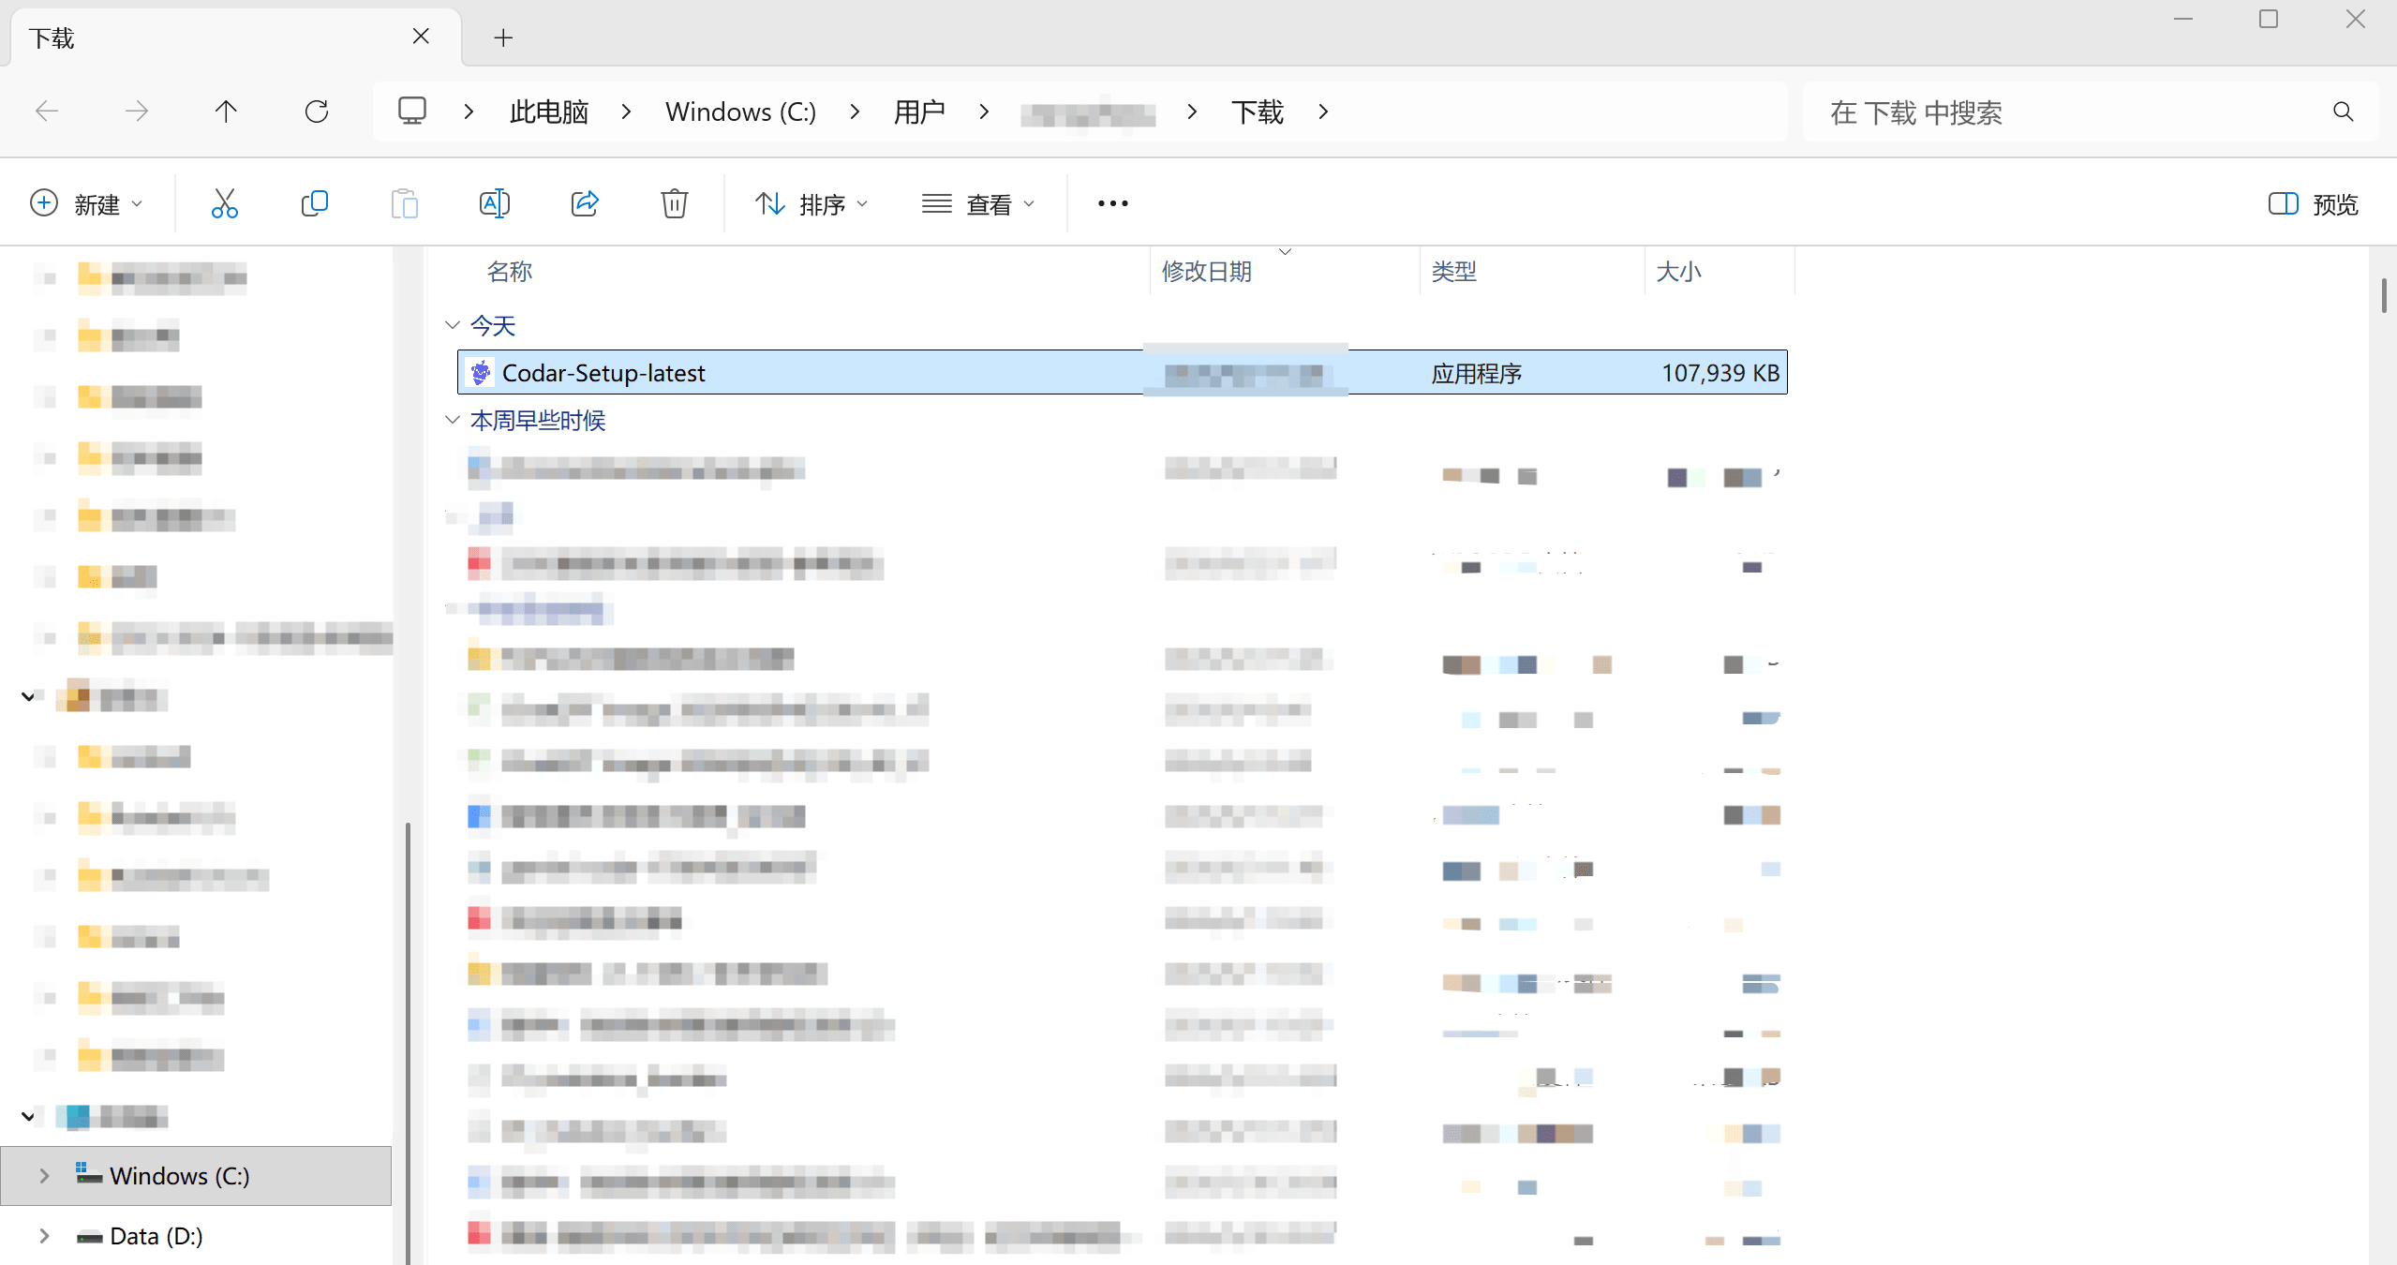Select Data (D:) drive in sidebar
The width and height of the screenshot is (2397, 1265).
tap(156, 1236)
